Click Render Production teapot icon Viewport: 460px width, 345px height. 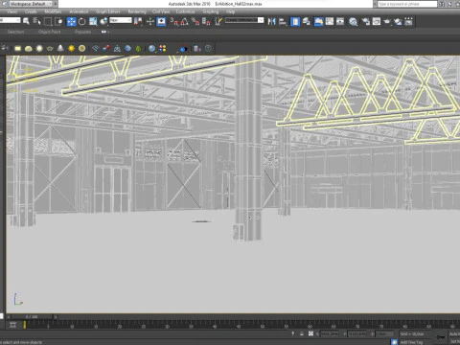coord(387,21)
